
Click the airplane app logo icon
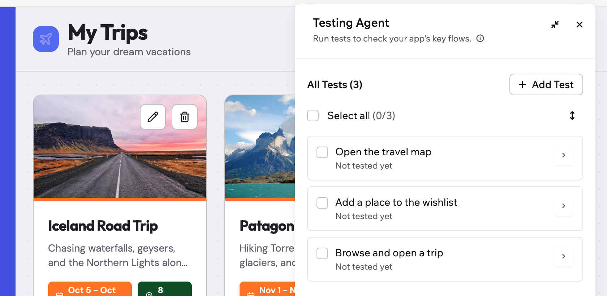point(46,39)
